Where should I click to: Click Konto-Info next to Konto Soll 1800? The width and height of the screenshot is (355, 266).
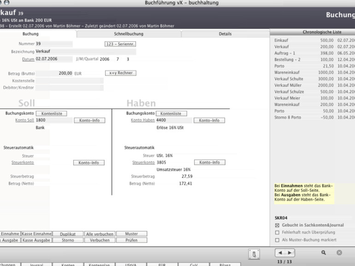point(89,121)
